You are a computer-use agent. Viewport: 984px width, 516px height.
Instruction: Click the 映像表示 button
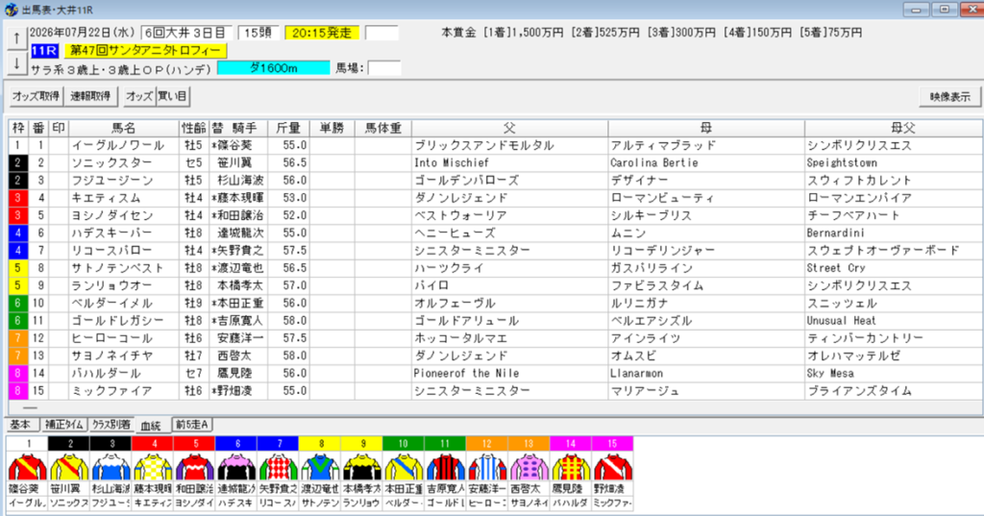(949, 97)
